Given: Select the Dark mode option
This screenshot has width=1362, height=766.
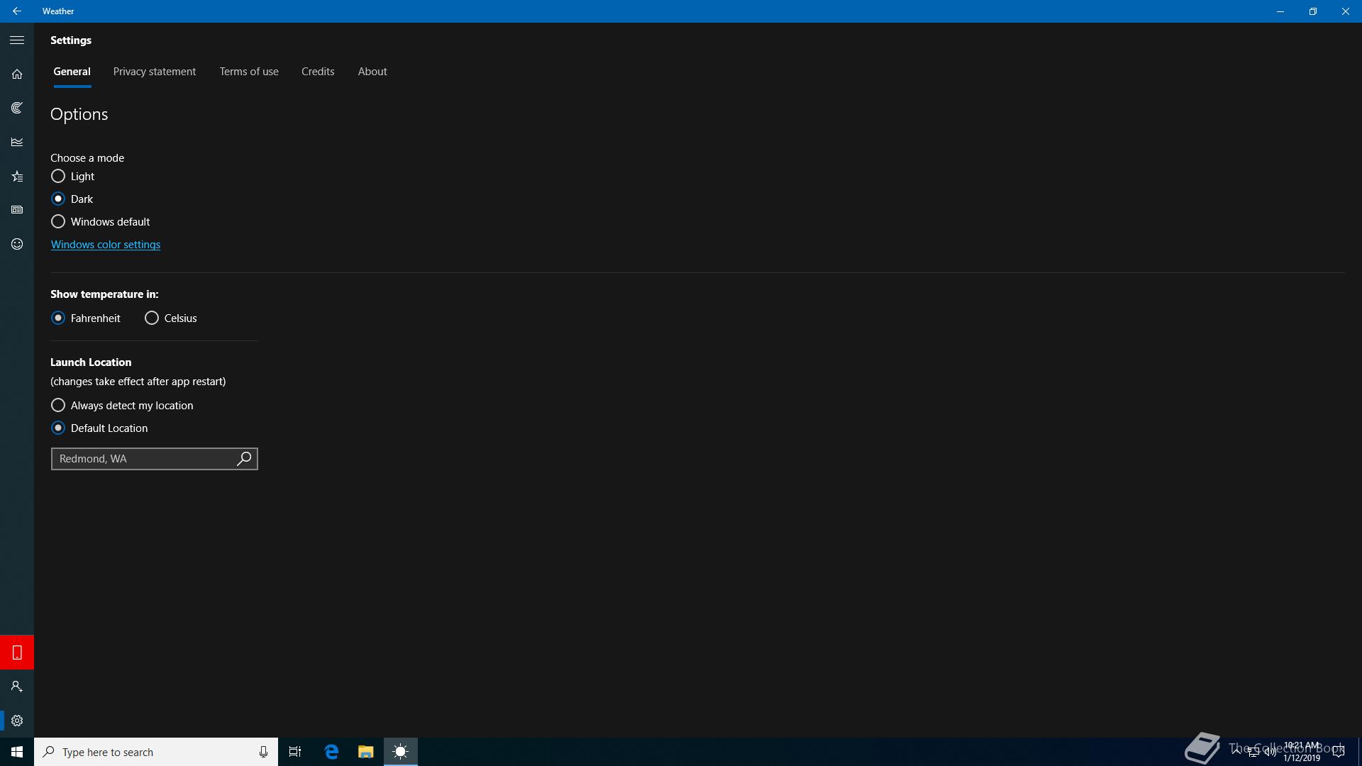Looking at the screenshot, I should [72, 199].
